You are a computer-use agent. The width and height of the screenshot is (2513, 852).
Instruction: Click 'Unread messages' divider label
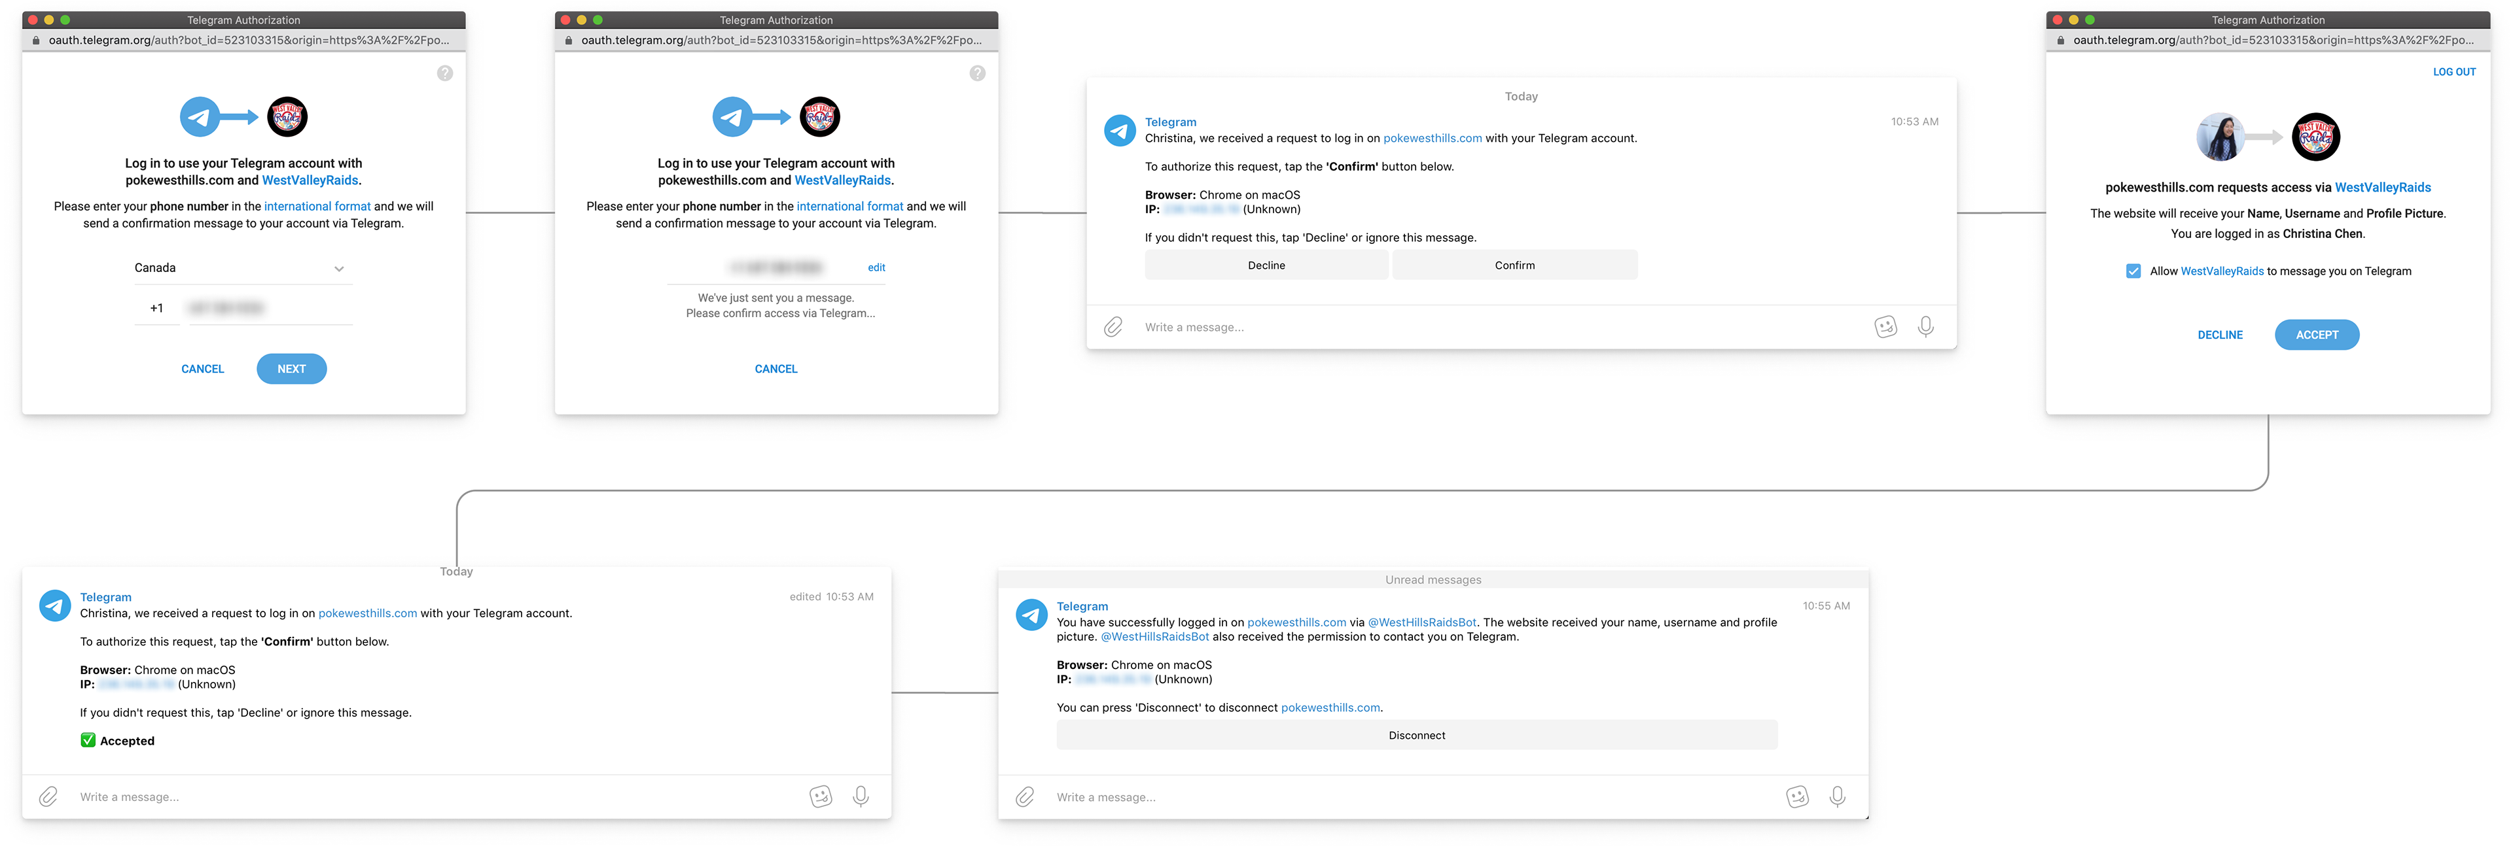pos(1433,579)
